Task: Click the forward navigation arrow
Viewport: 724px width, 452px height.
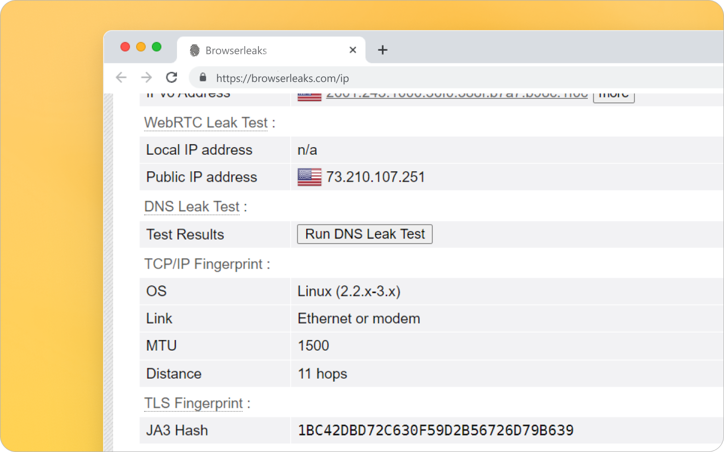Action: pos(146,77)
